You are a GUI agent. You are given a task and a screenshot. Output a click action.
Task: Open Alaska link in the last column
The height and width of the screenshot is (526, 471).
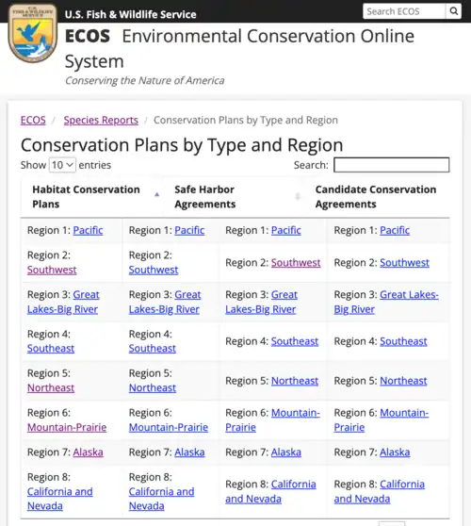(x=395, y=452)
